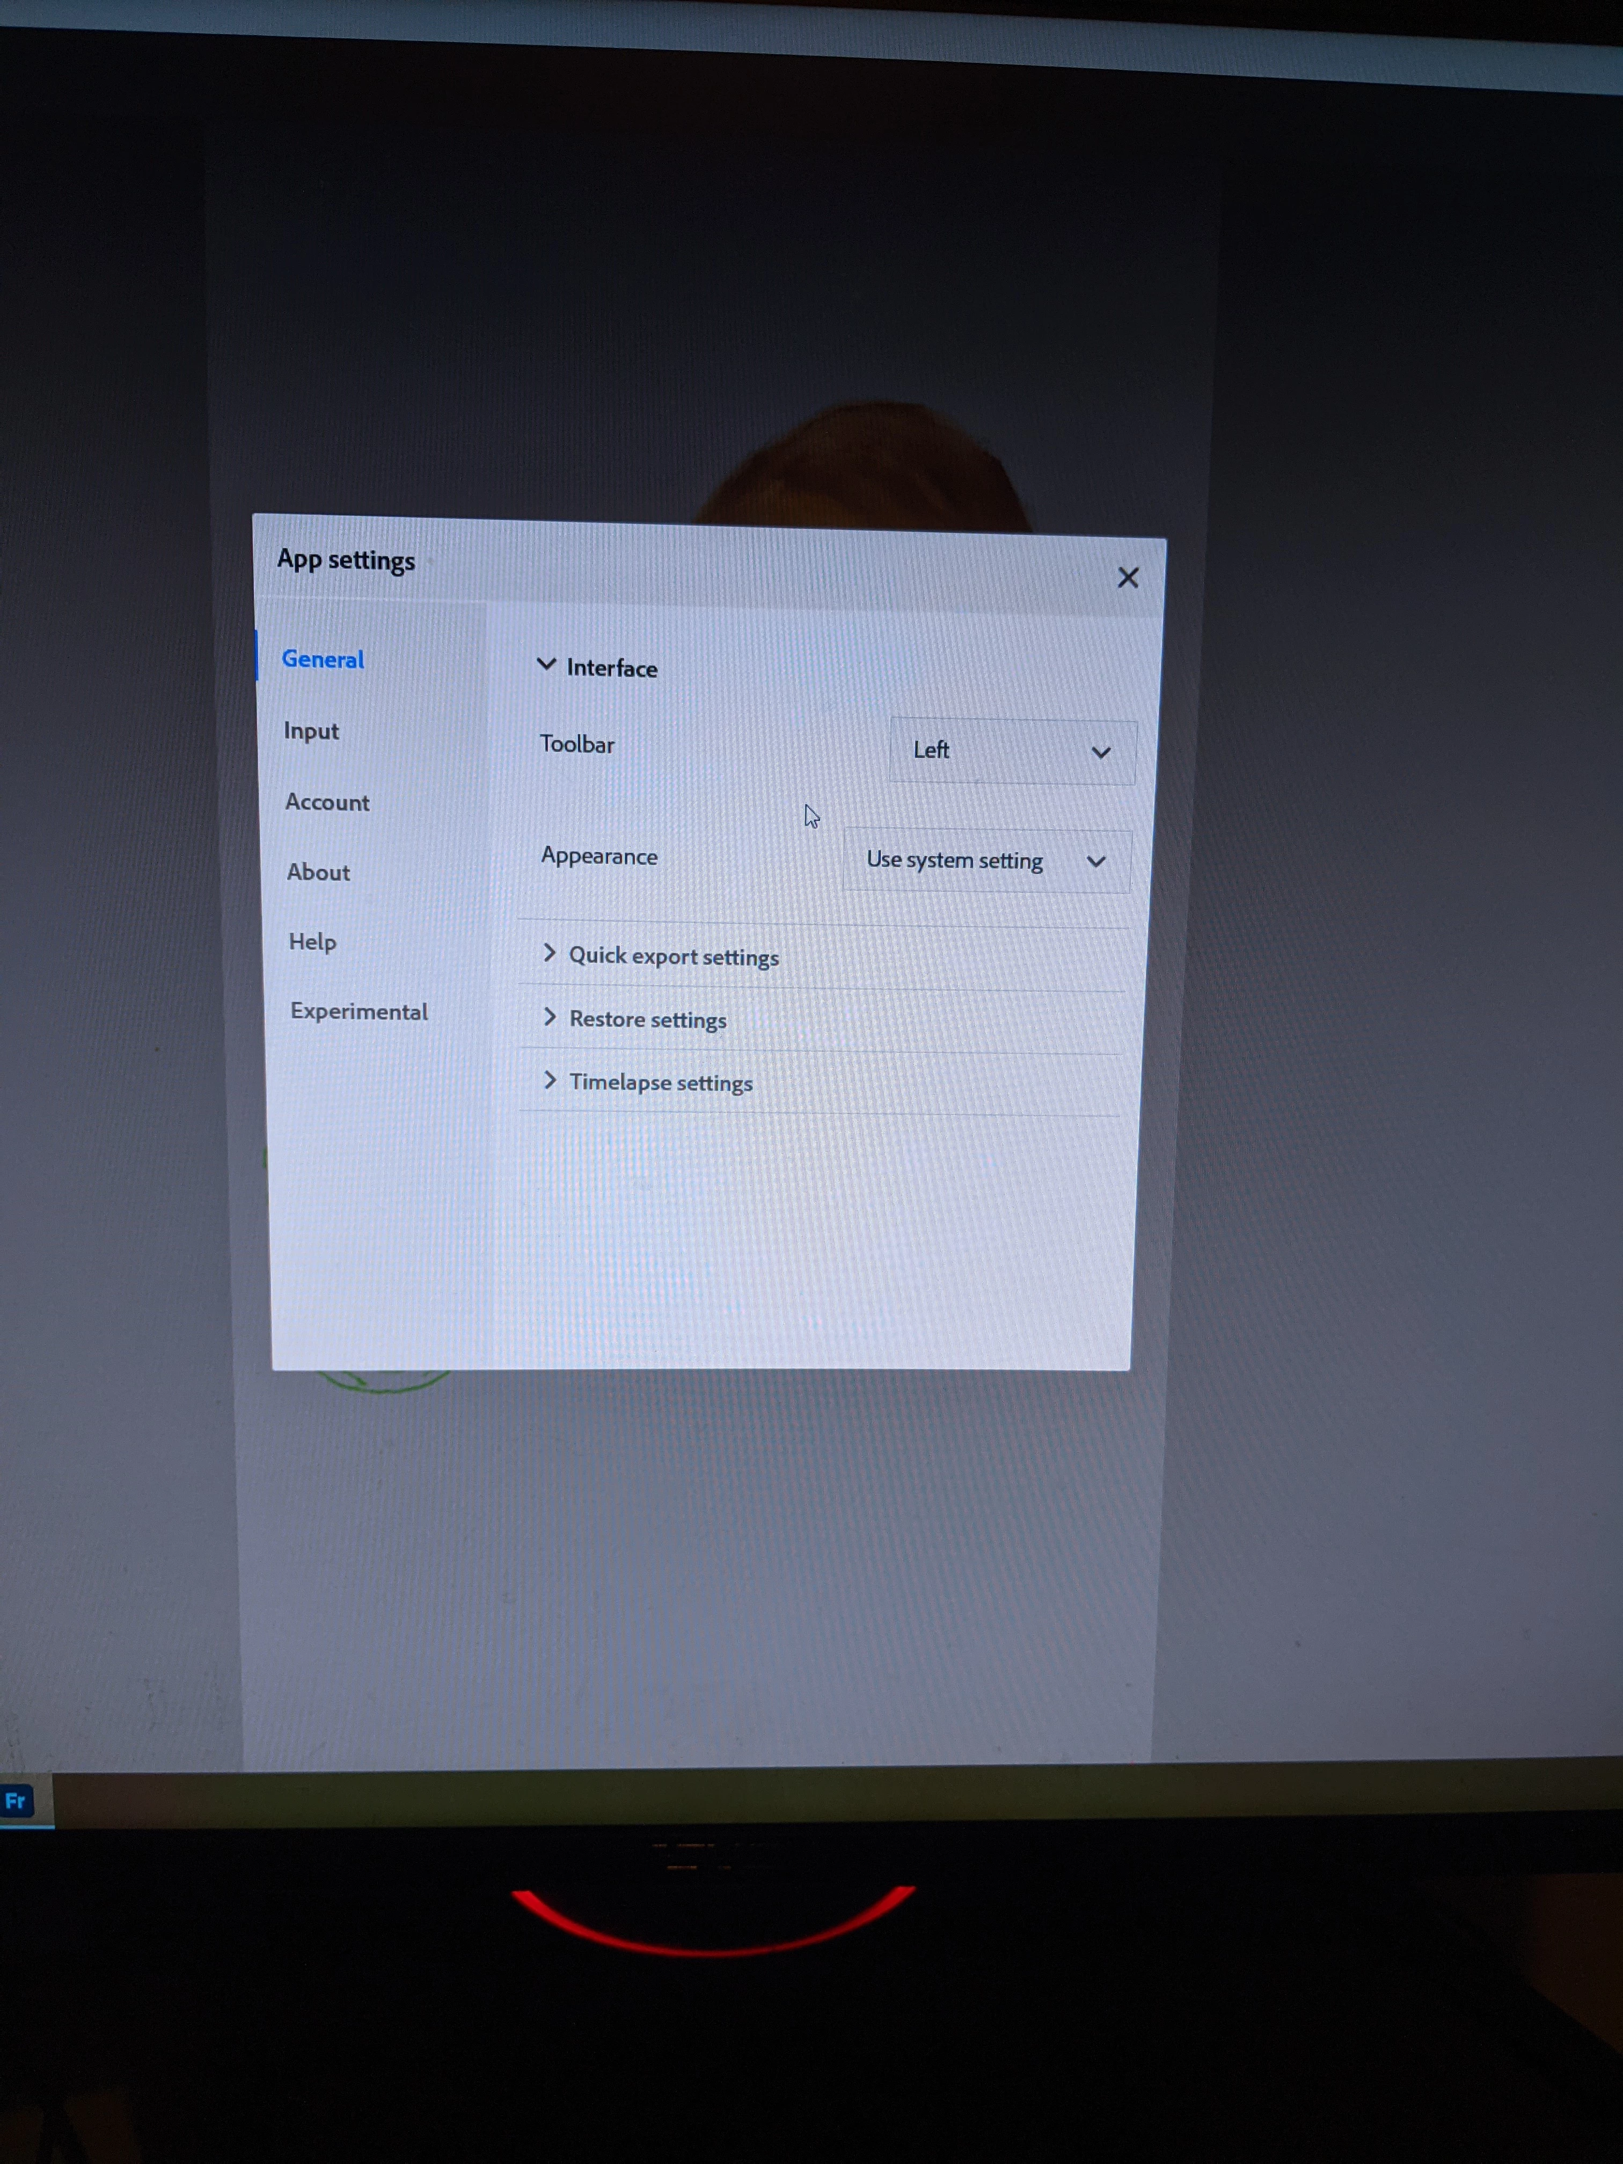
Task: Close the App settings dialog
Action: click(1127, 578)
